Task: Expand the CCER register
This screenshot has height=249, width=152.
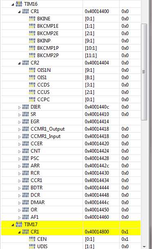Action: [19, 145]
